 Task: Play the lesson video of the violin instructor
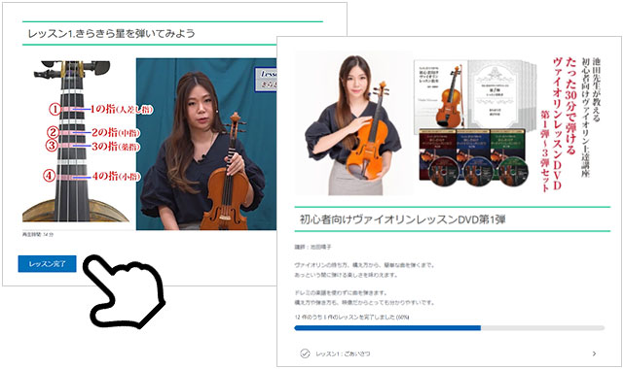(206, 144)
